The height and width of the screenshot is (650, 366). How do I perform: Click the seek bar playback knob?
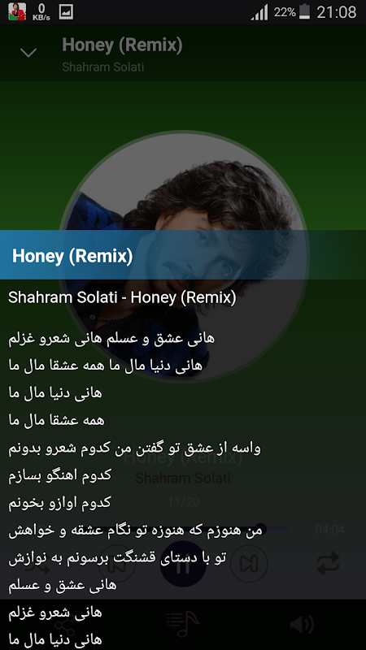[x=260, y=529]
